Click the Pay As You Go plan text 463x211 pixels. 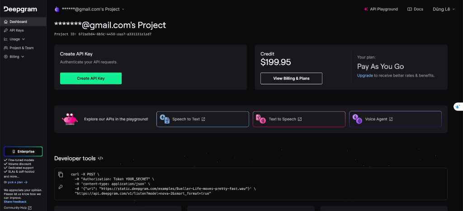[x=381, y=66]
